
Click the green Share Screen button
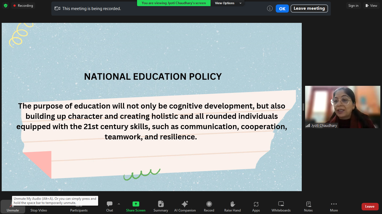tap(136, 207)
